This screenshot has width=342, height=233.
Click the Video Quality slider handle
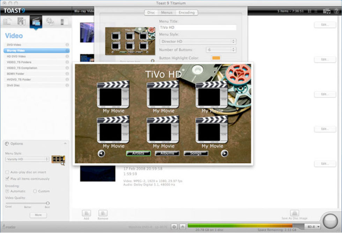(x=48, y=203)
